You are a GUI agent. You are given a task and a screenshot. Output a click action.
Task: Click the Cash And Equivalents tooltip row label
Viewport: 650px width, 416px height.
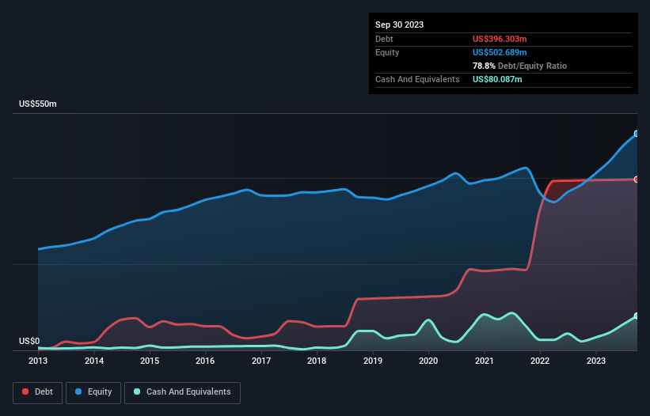(417, 79)
